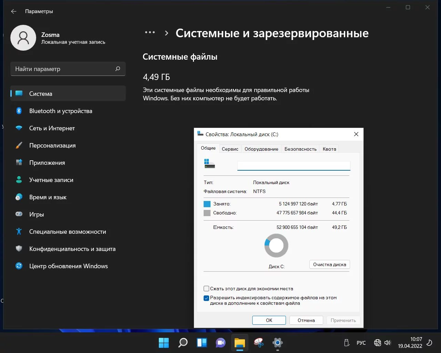441x353 pixels.
Task: Open the notification moon icon in tray
Action: point(430,343)
